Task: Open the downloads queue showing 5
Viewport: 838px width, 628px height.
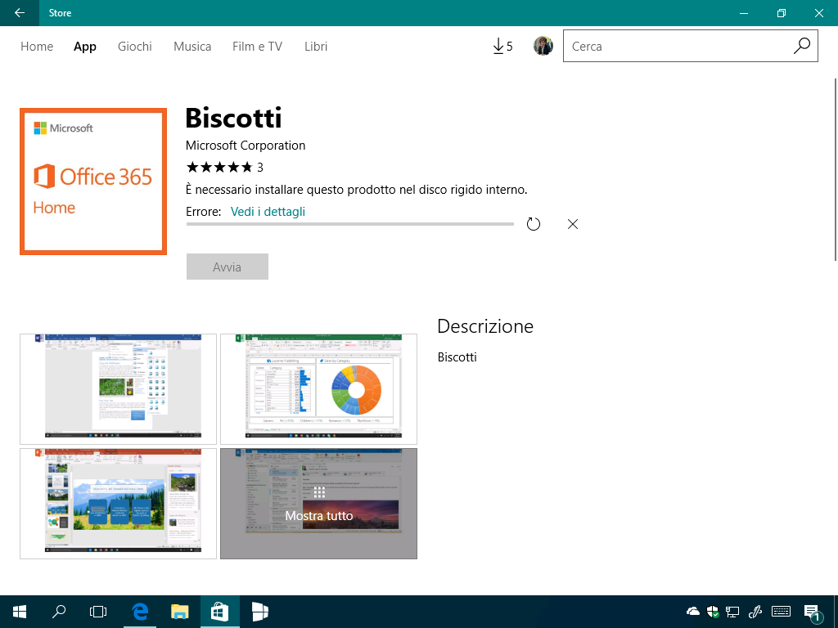Action: (502, 47)
